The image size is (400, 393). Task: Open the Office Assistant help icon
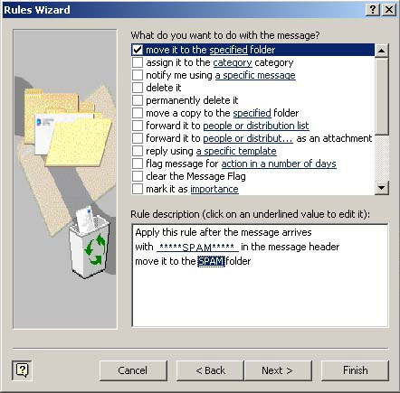pyautogui.click(x=22, y=370)
